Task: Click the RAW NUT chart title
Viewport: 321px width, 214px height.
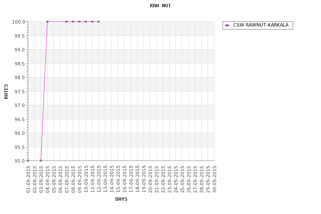Action: click(160, 6)
